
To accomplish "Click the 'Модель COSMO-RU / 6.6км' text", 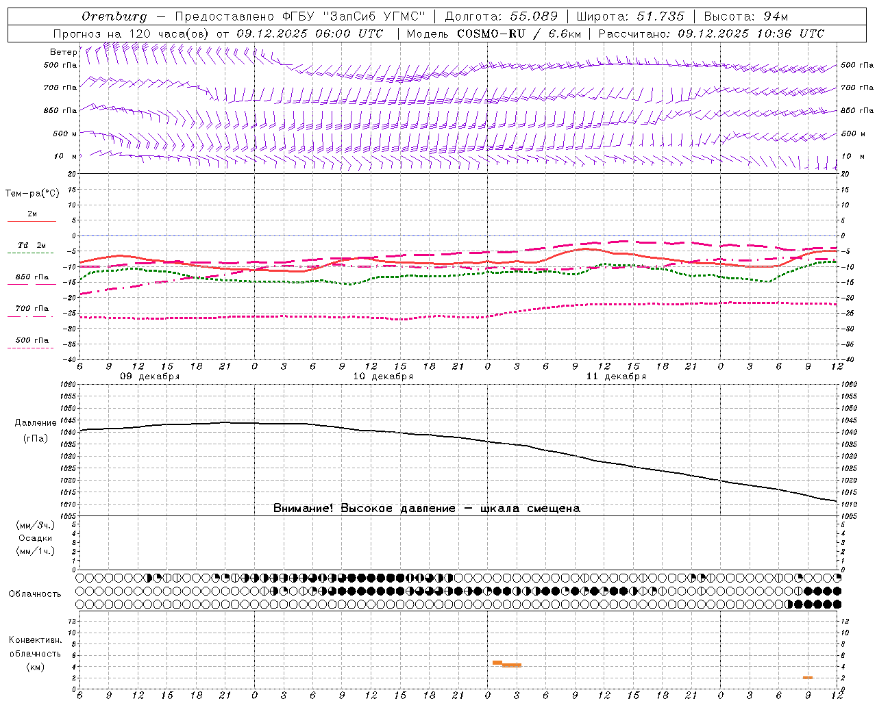I will point(493,34).
